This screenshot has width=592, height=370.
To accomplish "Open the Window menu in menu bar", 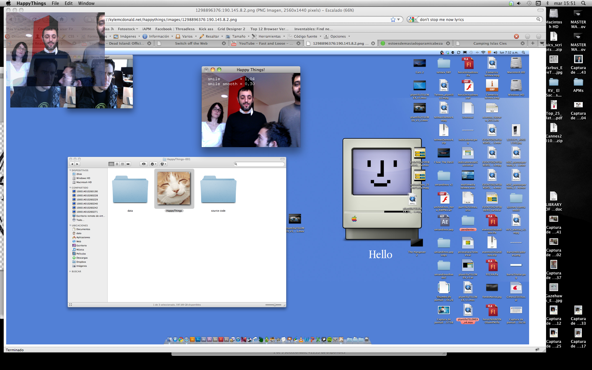I will (86, 3).
